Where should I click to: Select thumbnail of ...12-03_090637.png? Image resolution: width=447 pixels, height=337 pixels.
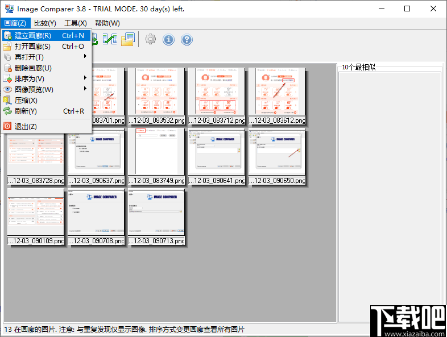coord(96,152)
